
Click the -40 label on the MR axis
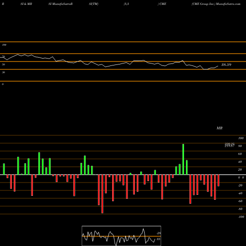pyautogui.click(x=240, y=193)
